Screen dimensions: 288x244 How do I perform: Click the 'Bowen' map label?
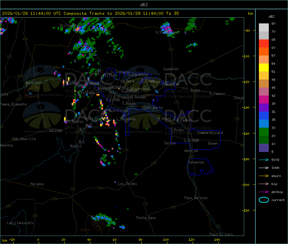click(213, 143)
